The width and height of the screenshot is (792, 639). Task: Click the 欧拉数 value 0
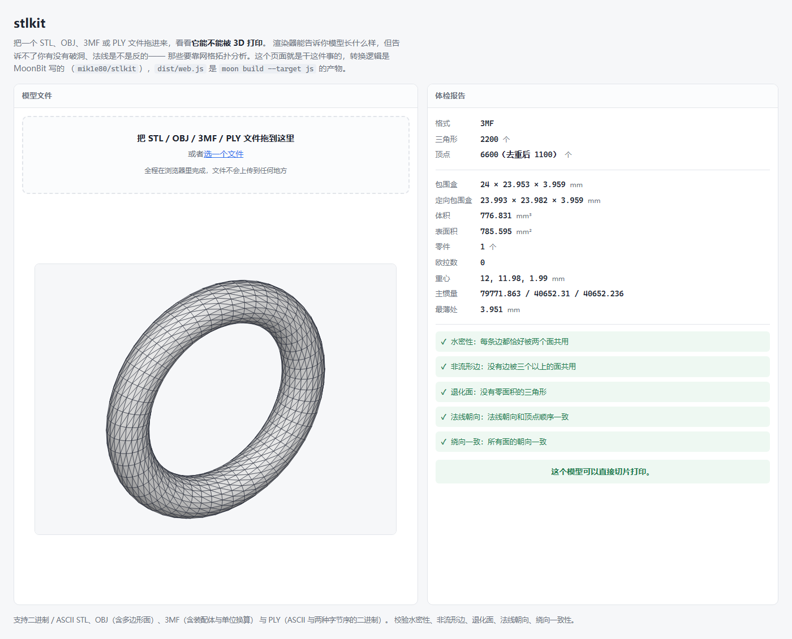click(x=483, y=262)
